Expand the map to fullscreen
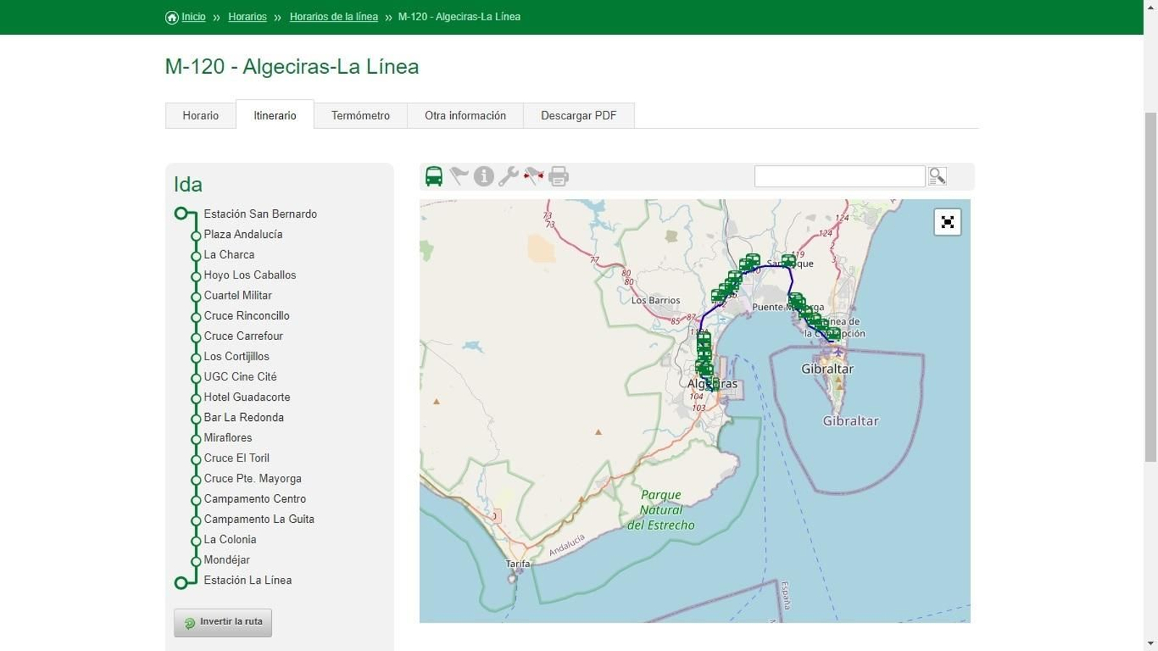Screen dimensions: 1158x651 [x=949, y=222]
